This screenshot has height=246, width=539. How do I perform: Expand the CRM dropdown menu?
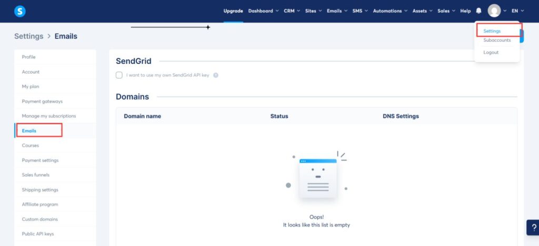point(292,11)
